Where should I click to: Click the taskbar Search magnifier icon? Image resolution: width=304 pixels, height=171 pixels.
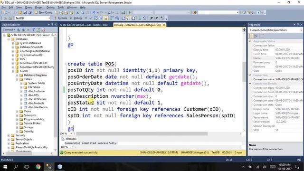[16, 167]
